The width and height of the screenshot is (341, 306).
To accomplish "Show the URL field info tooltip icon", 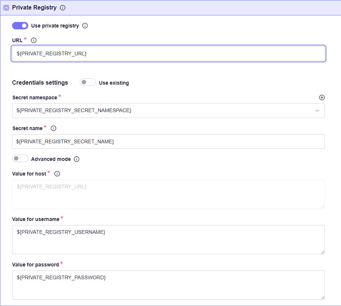I will tap(34, 40).
